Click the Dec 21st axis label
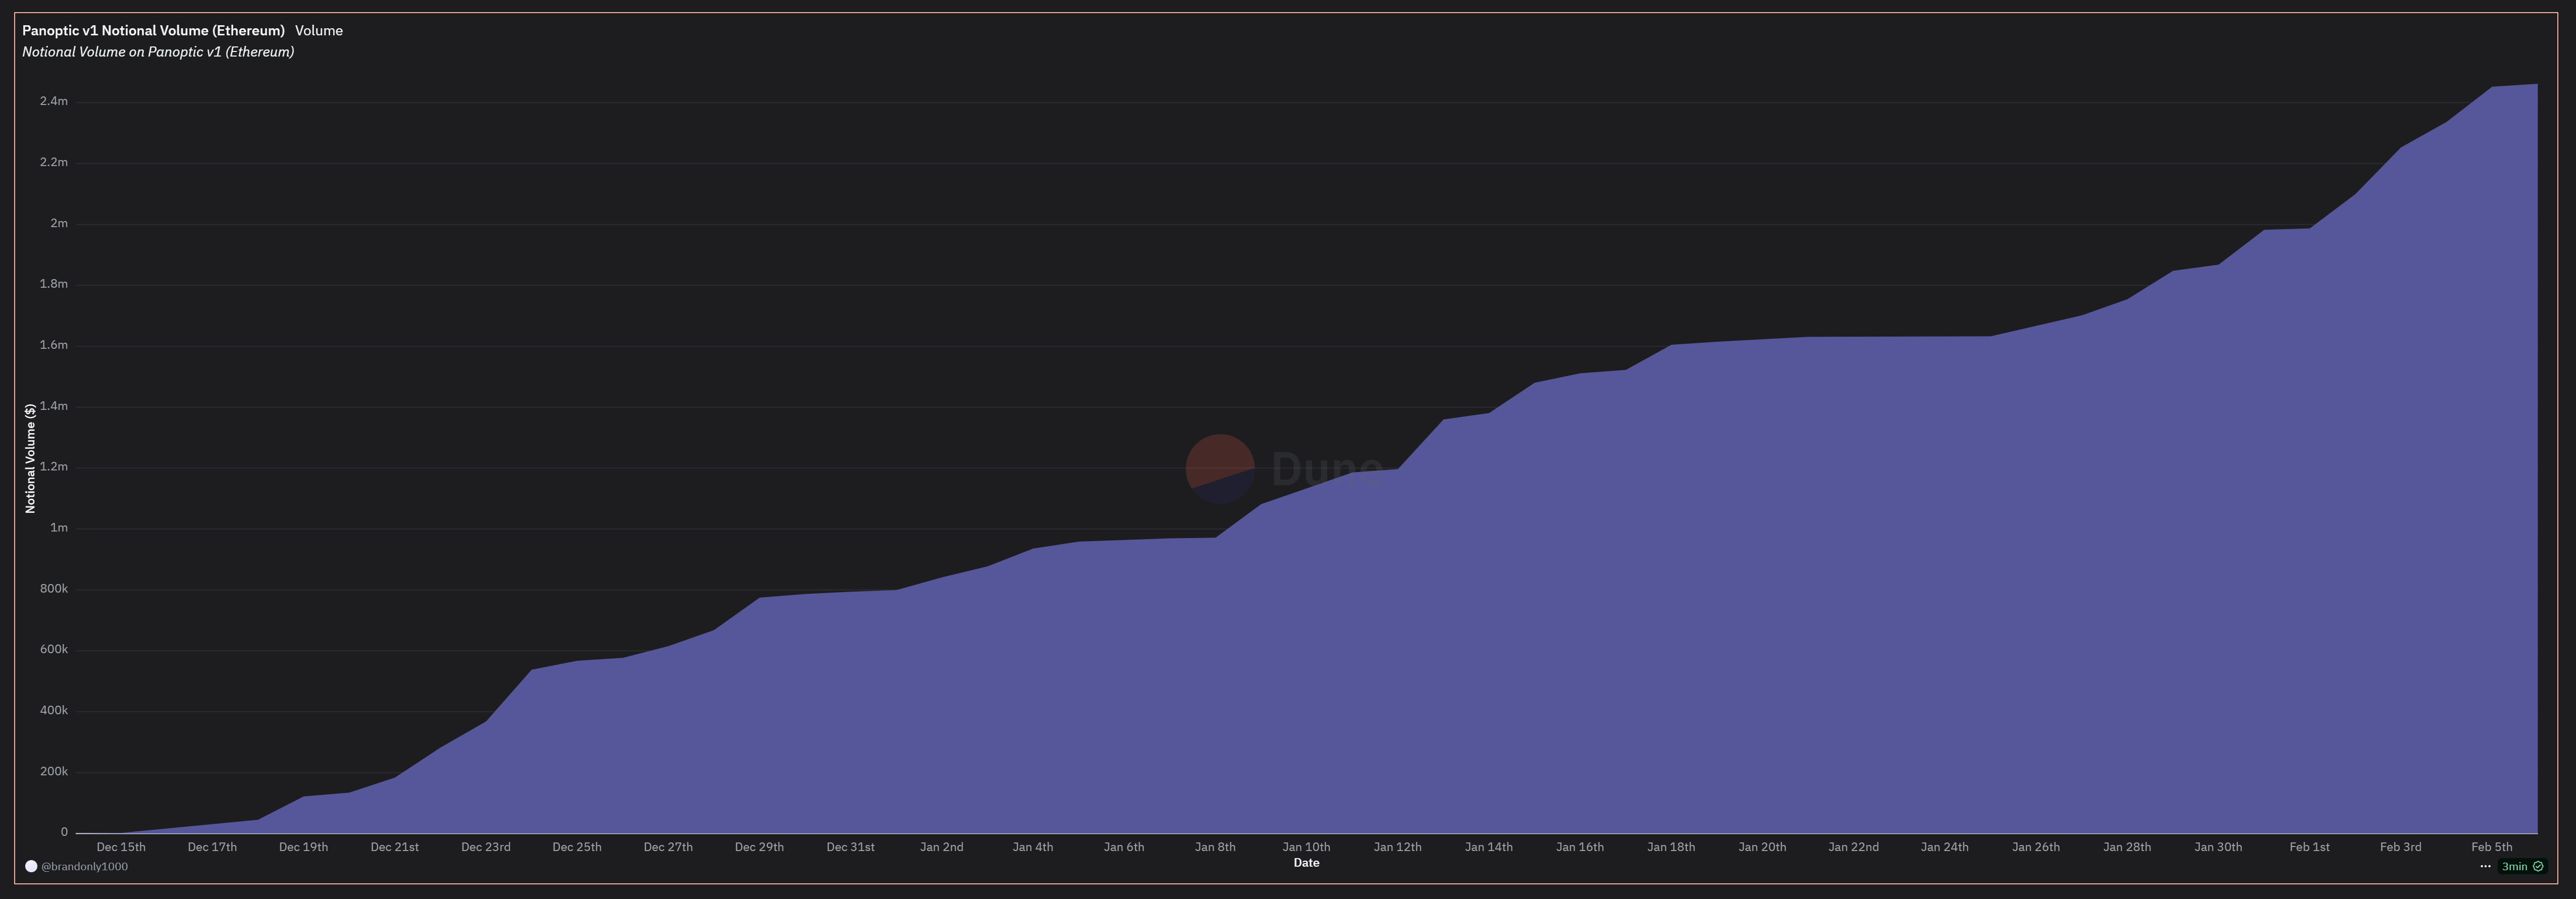Screen dimensions: 2576x899 (394, 847)
